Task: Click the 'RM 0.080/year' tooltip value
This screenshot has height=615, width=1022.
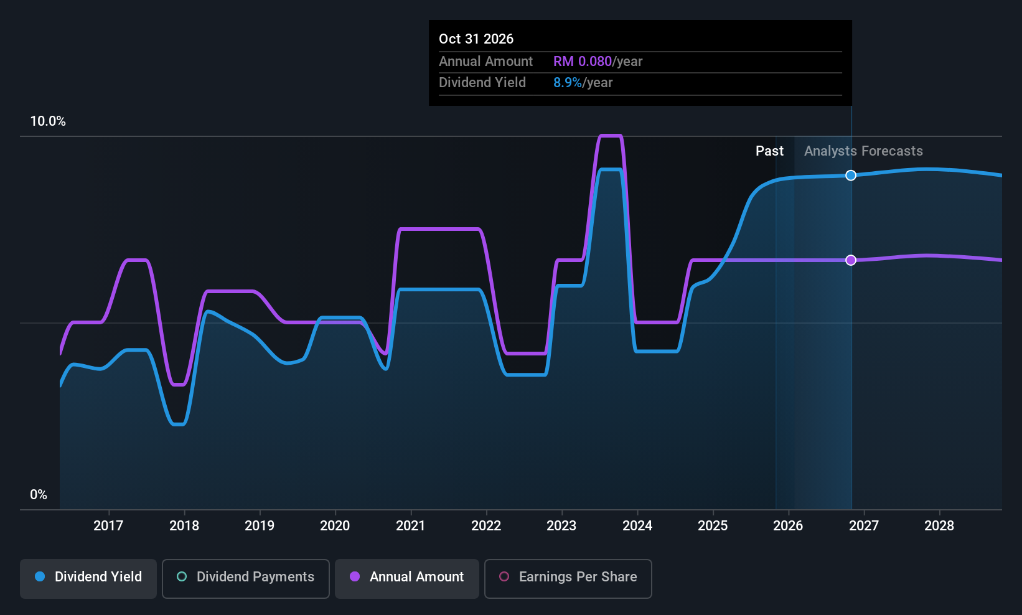Action: [598, 62]
